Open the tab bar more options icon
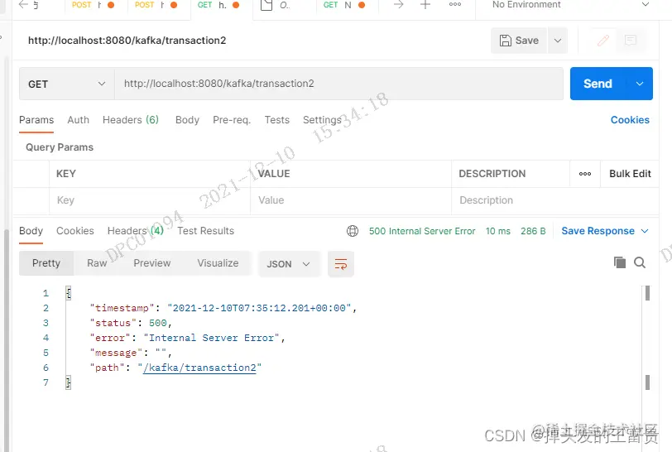This screenshot has width=672, height=452. 454,5
